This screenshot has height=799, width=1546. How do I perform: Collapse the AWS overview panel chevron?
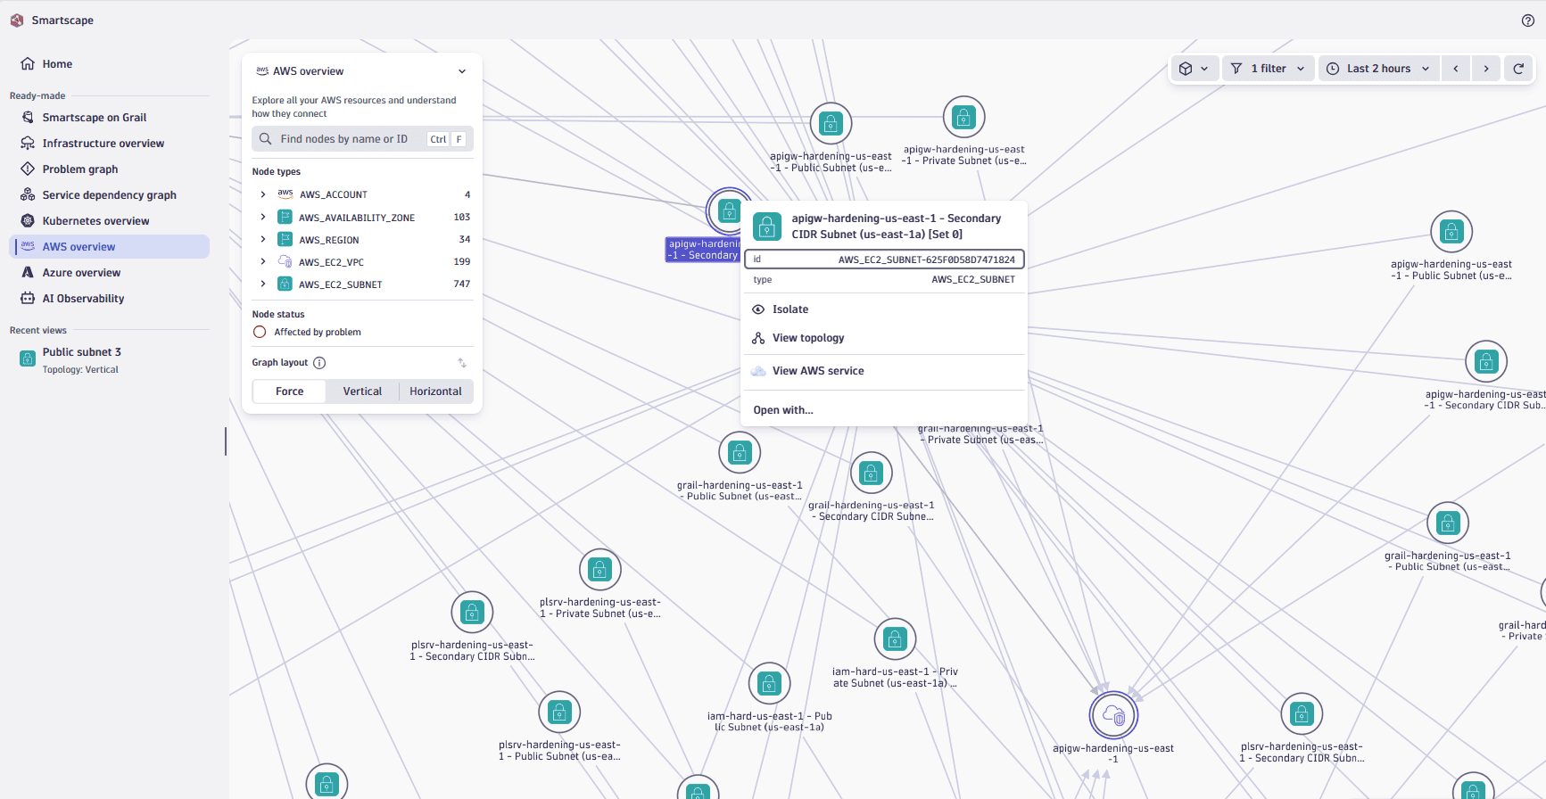(x=462, y=71)
